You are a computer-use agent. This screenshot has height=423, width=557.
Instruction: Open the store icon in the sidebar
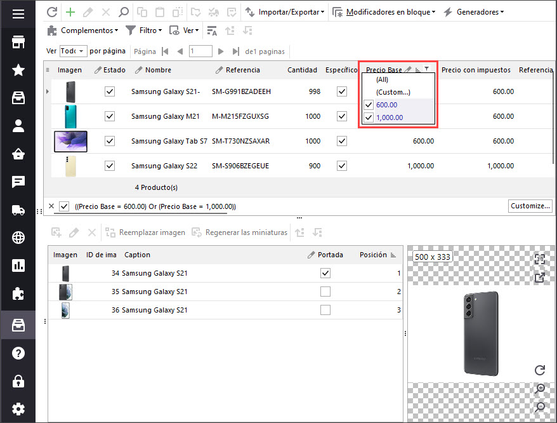(x=18, y=42)
